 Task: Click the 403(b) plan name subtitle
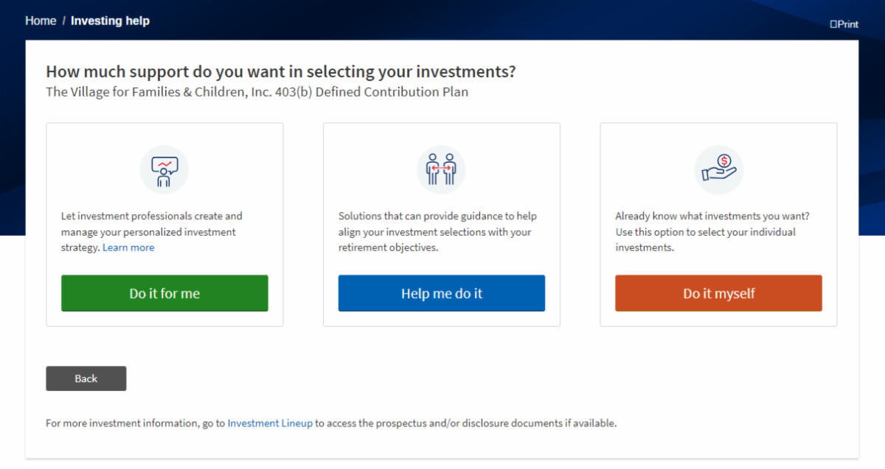pyautogui.click(x=257, y=91)
